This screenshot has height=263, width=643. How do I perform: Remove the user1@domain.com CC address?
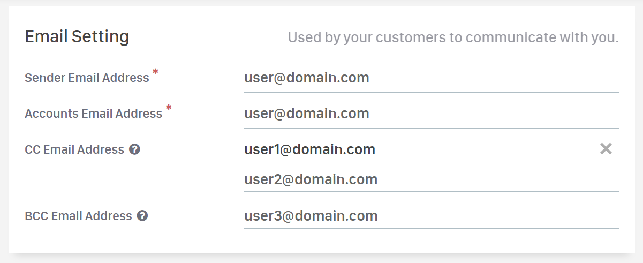606,149
